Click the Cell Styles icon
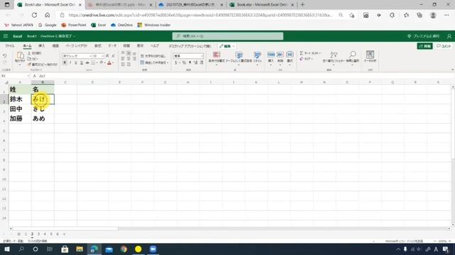The image size is (455, 255). (257, 55)
